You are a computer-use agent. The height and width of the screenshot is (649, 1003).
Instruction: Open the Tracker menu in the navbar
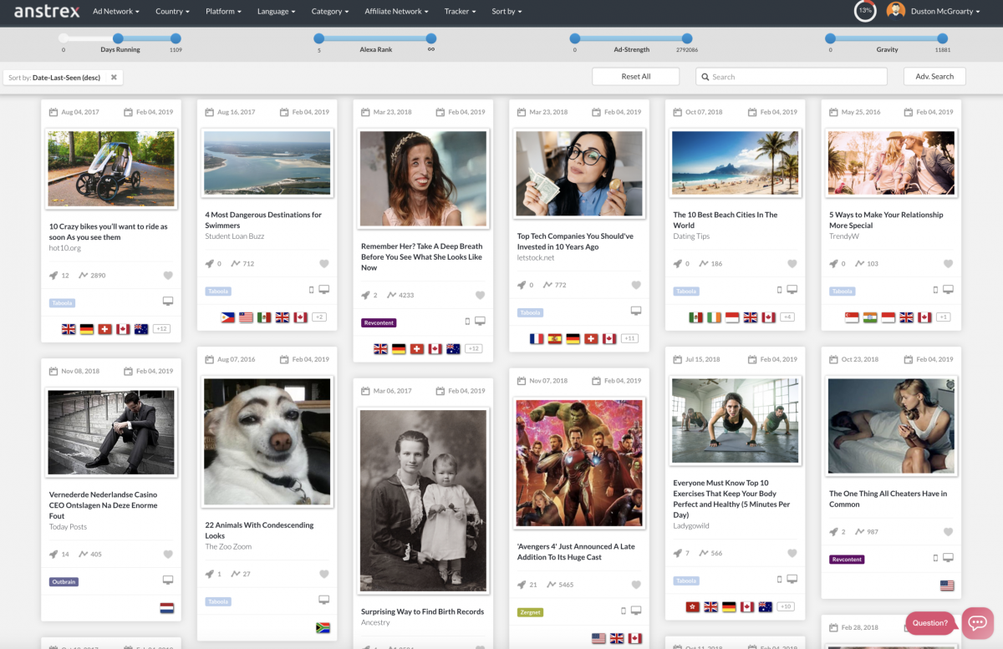[461, 12]
